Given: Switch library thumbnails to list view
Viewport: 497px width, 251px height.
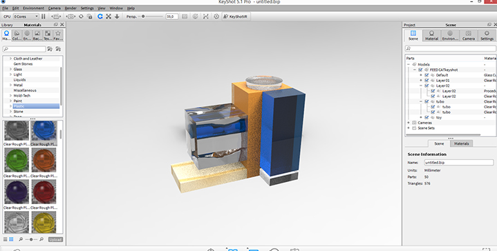Looking at the screenshot, I should pyautogui.click(x=5, y=239).
